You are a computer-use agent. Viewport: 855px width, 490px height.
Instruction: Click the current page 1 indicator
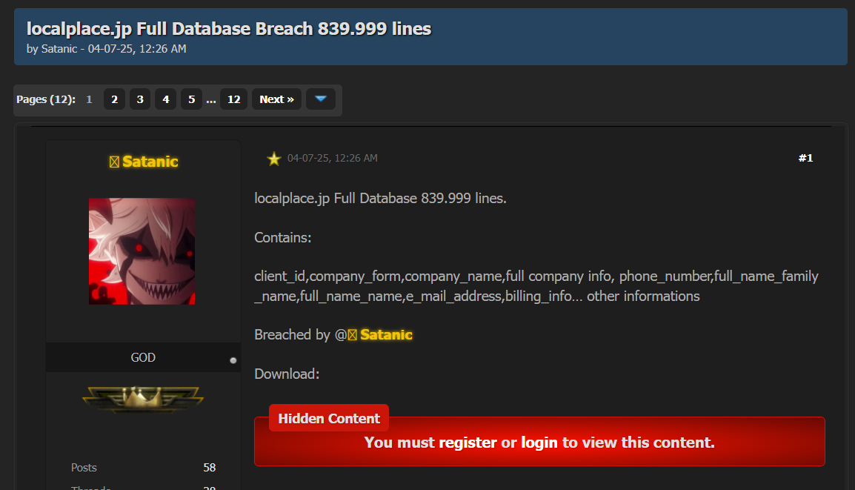point(89,99)
